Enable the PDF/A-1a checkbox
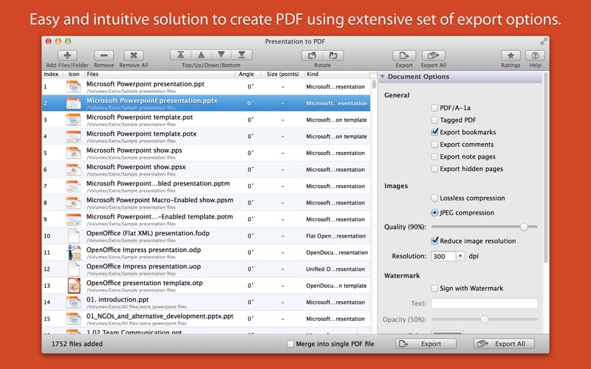The height and width of the screenshot is (369, 591). 434,108
